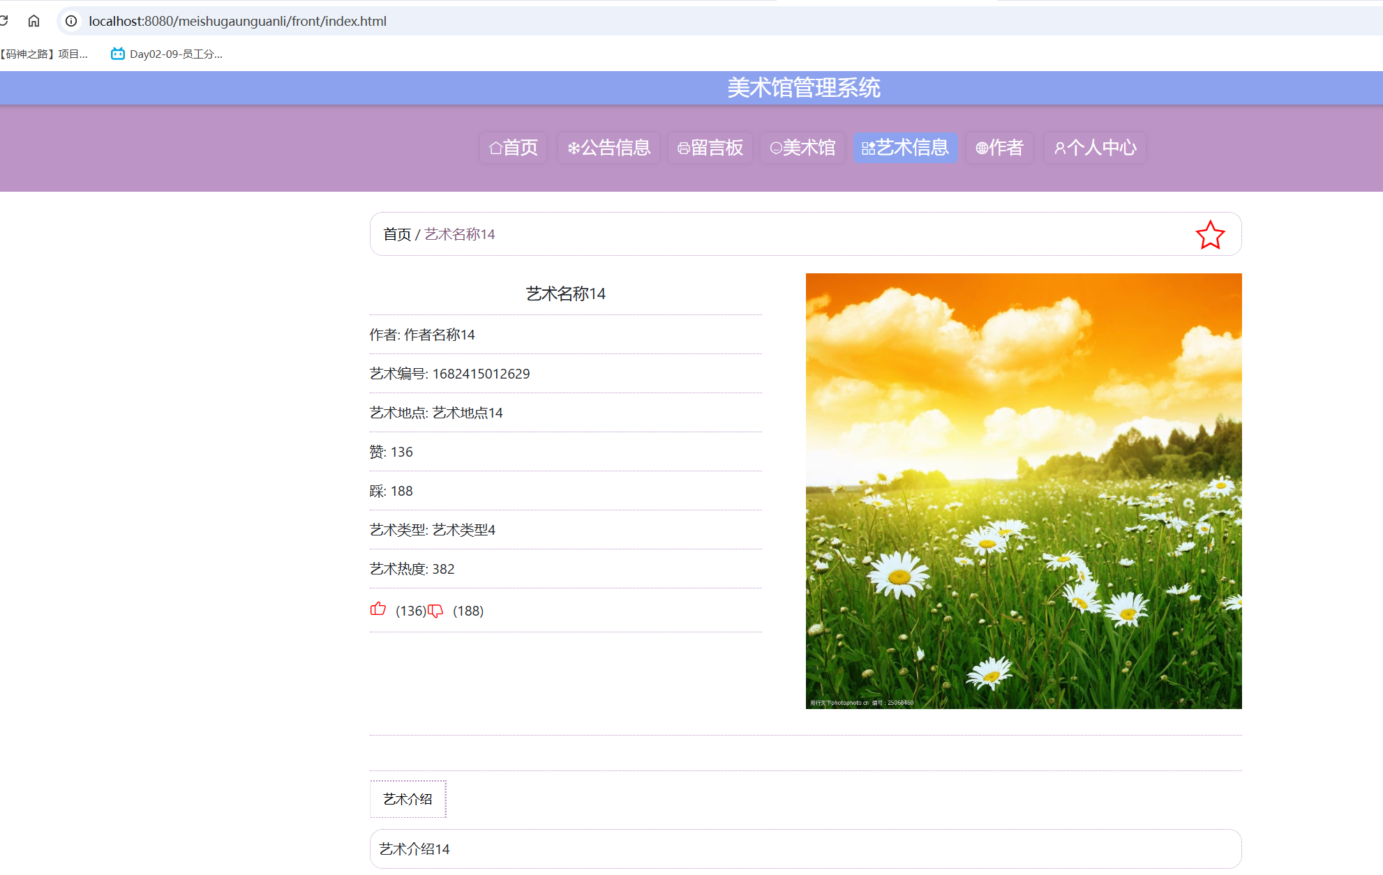Click the thumbs-down dislike icon
This screenshot has width=1383, height=875.
click(435, 611)
